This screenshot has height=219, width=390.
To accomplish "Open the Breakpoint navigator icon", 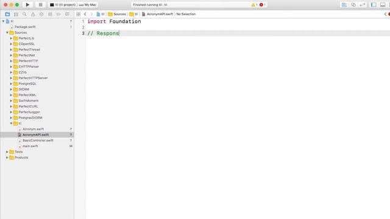I will pyautogui.click(x=58, y=14).
